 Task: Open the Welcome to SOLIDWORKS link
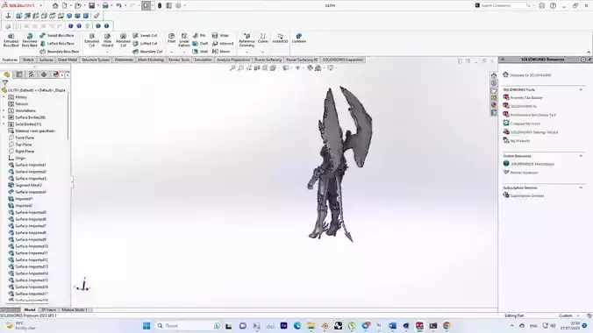(530, 75)
